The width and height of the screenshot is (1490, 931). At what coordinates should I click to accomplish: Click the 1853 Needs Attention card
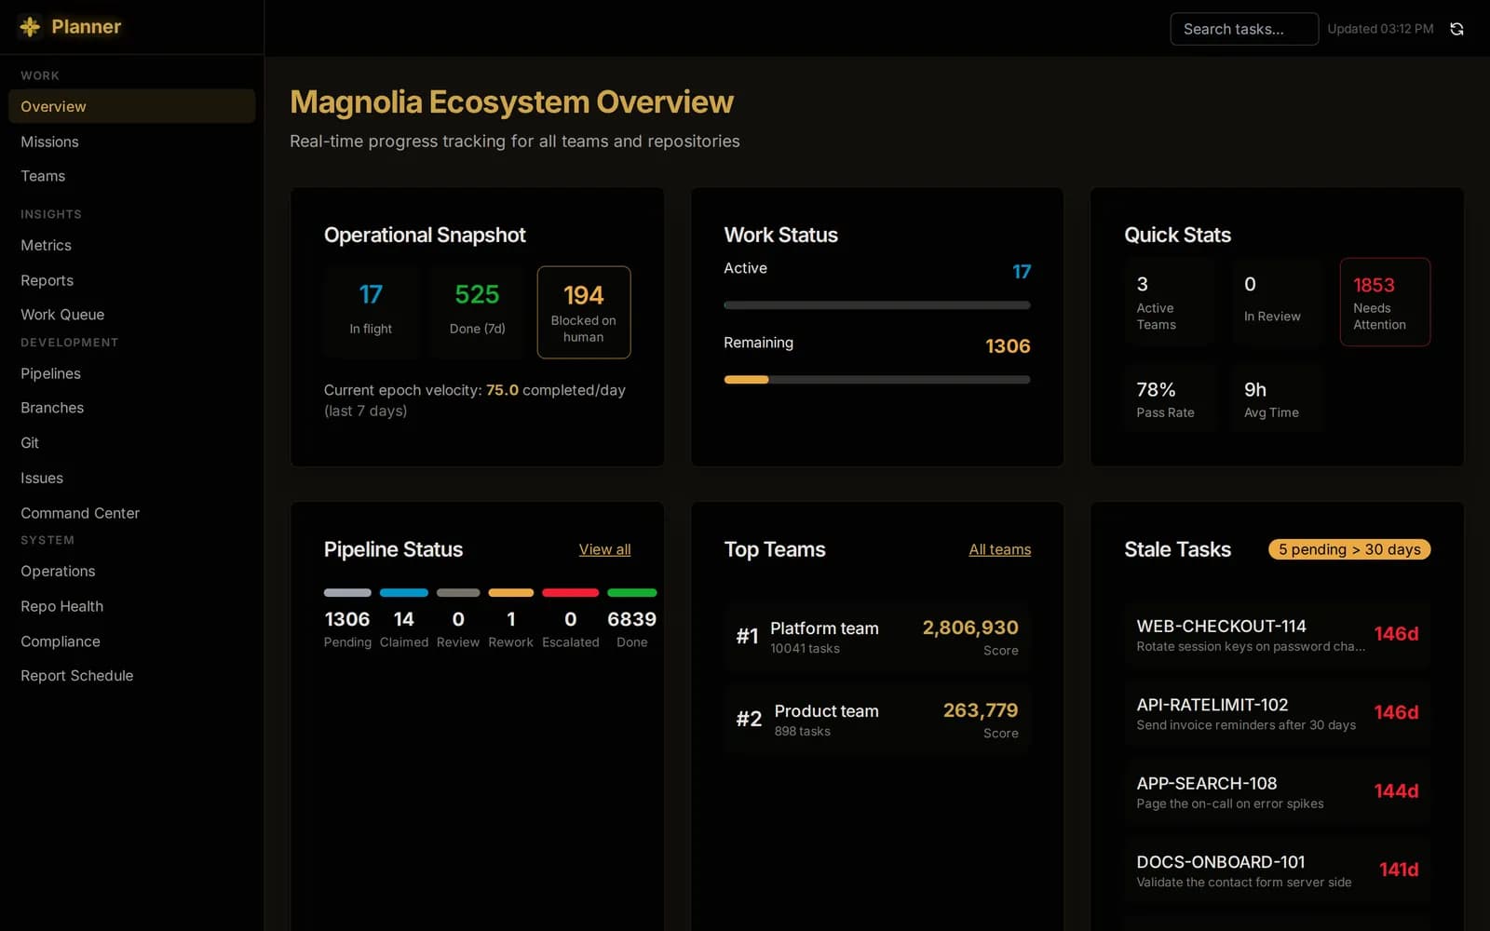pos(1385,302)
